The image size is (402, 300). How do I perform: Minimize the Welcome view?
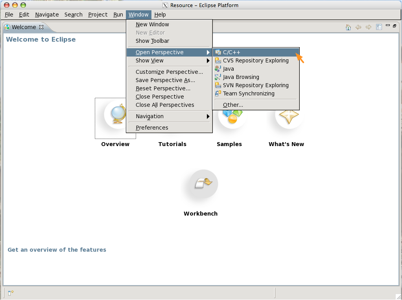pos(388,26)
